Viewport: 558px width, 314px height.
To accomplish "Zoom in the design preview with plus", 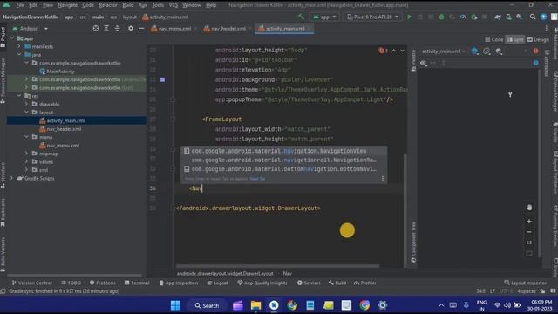I will [529, 221].
